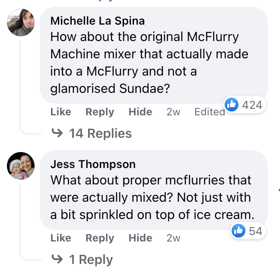Like Michelle La Spina's comment

coord(60,112)
